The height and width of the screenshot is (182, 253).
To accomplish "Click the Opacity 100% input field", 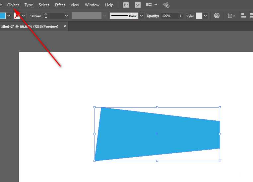I will (x=169, y=16).
